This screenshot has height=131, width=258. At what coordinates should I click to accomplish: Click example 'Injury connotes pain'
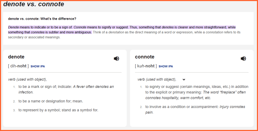click(x=232, y=107)
